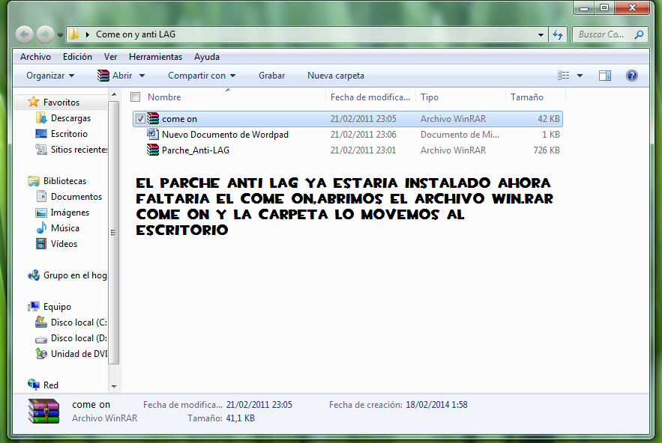Click the Nueva carpeta button
Image resolution: width=662 pixels, height=443 pixels.
click(x=334, y=75)
